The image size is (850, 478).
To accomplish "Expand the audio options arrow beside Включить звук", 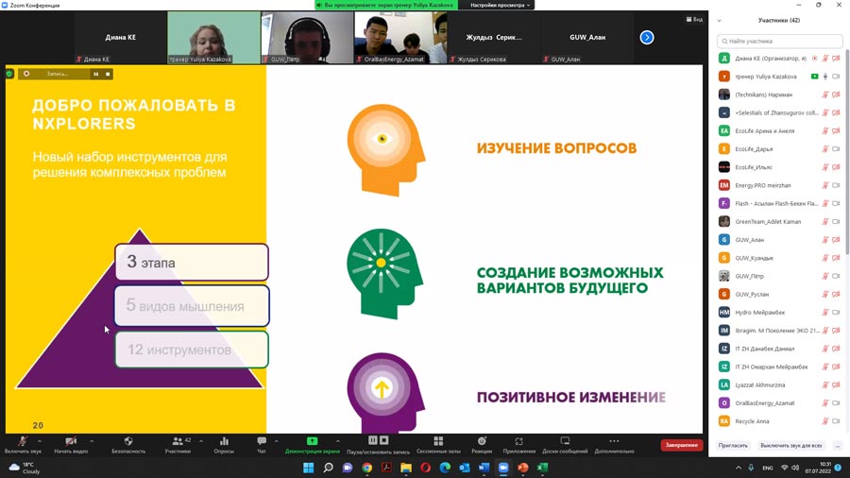I will [41, 440].
